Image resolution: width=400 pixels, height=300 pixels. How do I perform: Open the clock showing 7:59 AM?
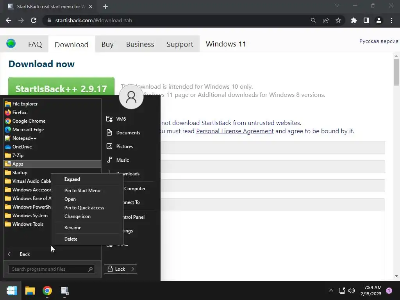(x=371, y=291)
